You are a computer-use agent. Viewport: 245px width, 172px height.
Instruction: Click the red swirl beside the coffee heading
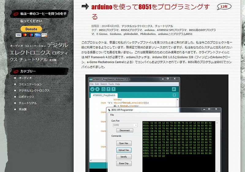tap(16, 14)
